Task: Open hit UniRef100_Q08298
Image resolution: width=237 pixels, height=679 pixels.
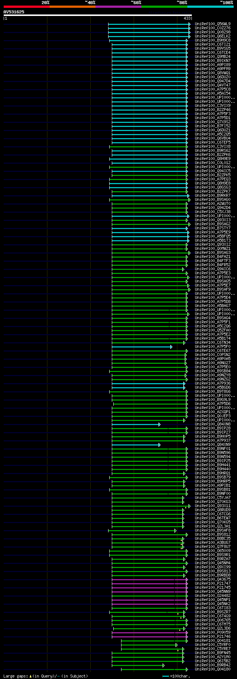Action: click(213, 32)
